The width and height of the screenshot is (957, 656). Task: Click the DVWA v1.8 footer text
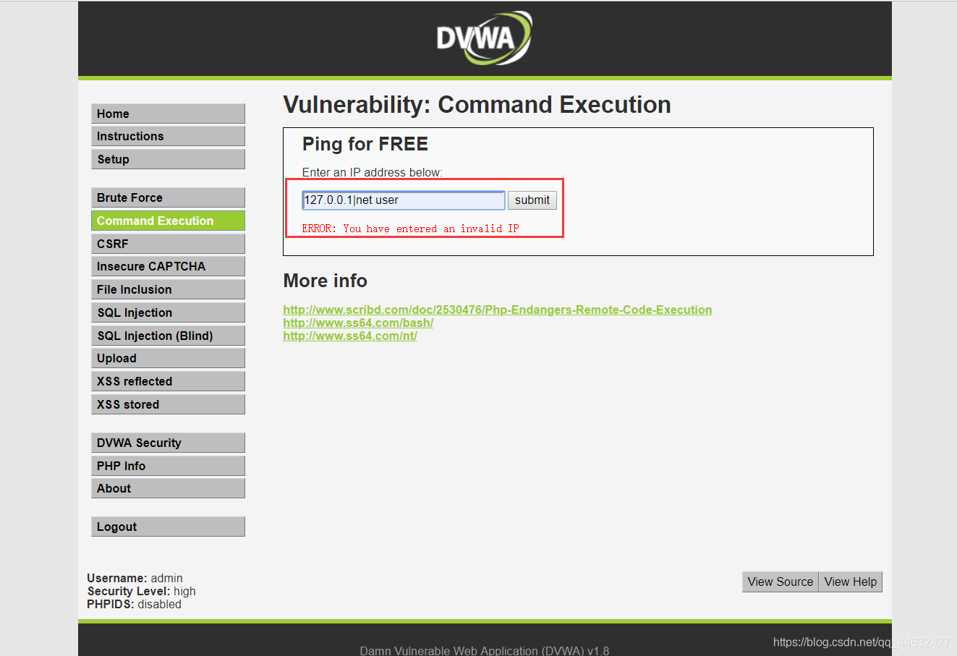485,650
